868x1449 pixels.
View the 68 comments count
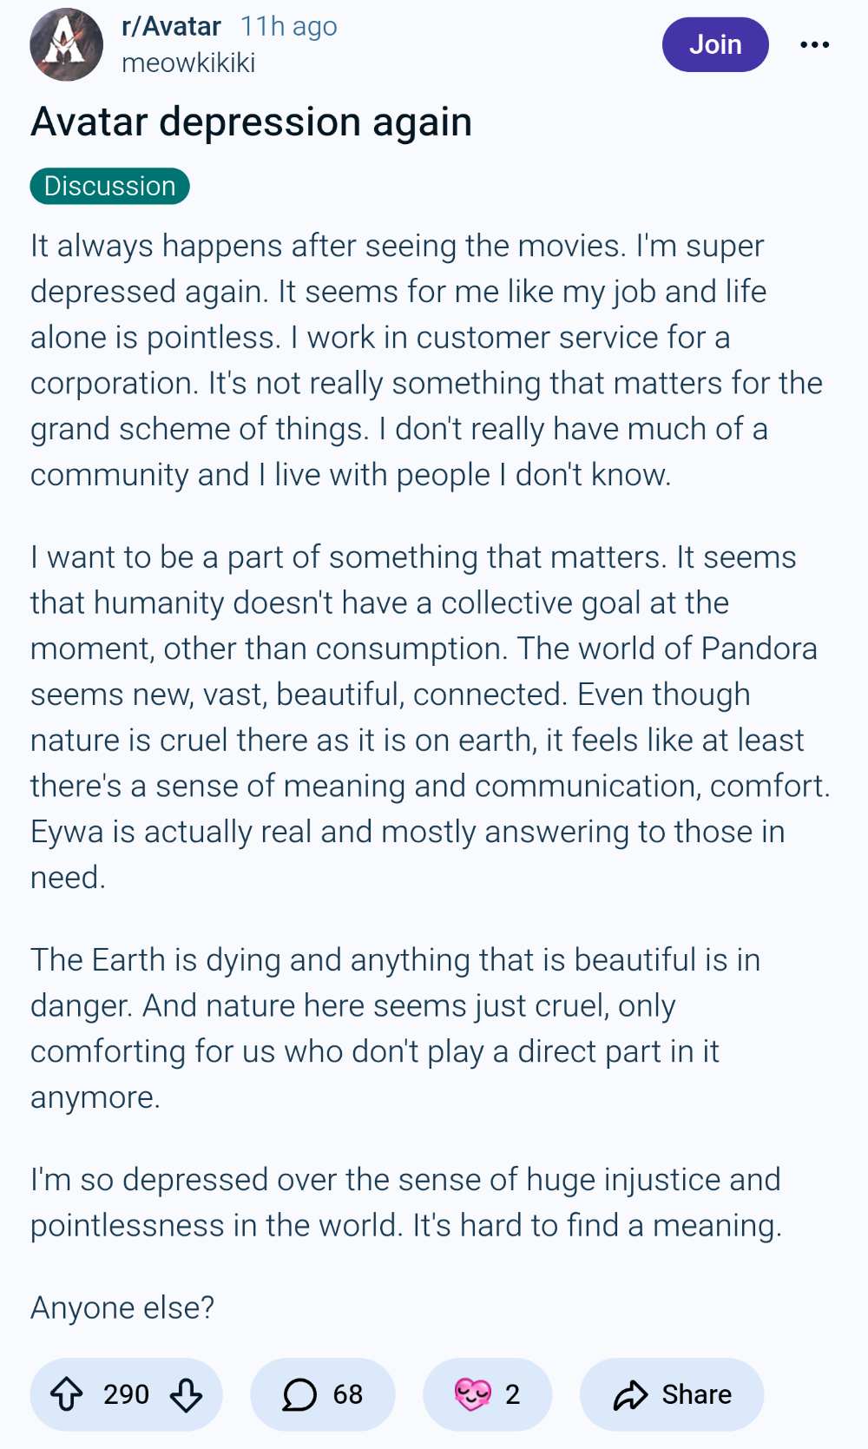[348, 1394]
